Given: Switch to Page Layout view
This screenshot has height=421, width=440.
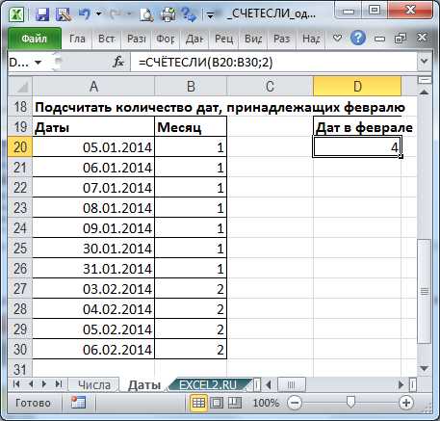Looking at the screenshot, I should tap(217, 403).
